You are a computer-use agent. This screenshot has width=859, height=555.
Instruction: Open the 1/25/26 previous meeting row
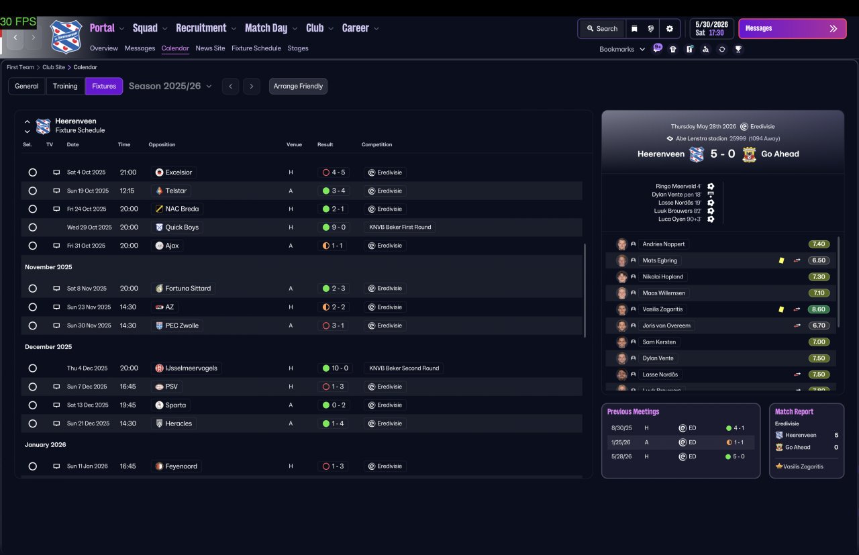681,442
